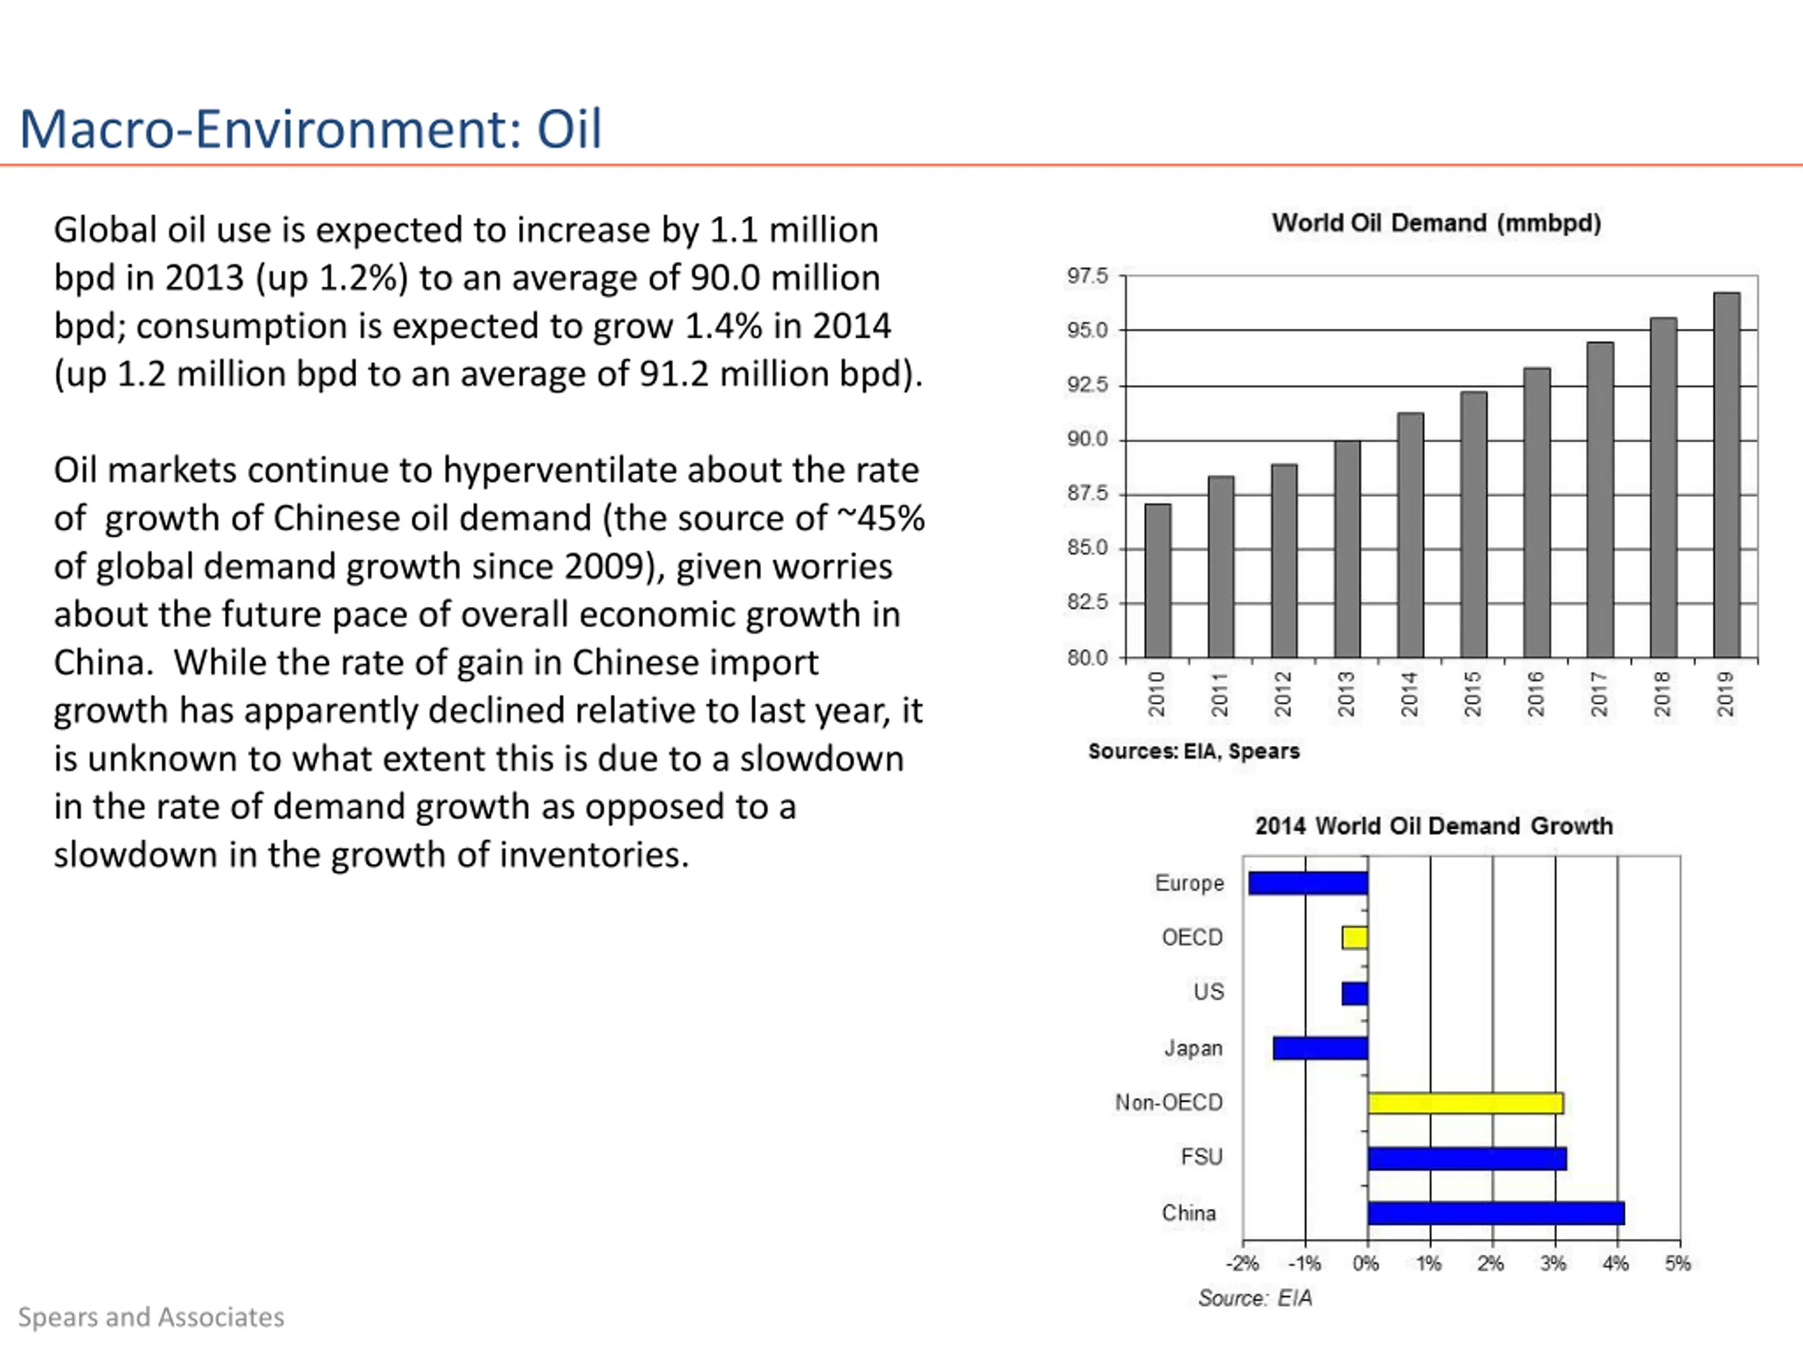Screen dimensions: 1803x1352
Task: Click the Macro-Environment: Oil slide title
Action: 311,129
